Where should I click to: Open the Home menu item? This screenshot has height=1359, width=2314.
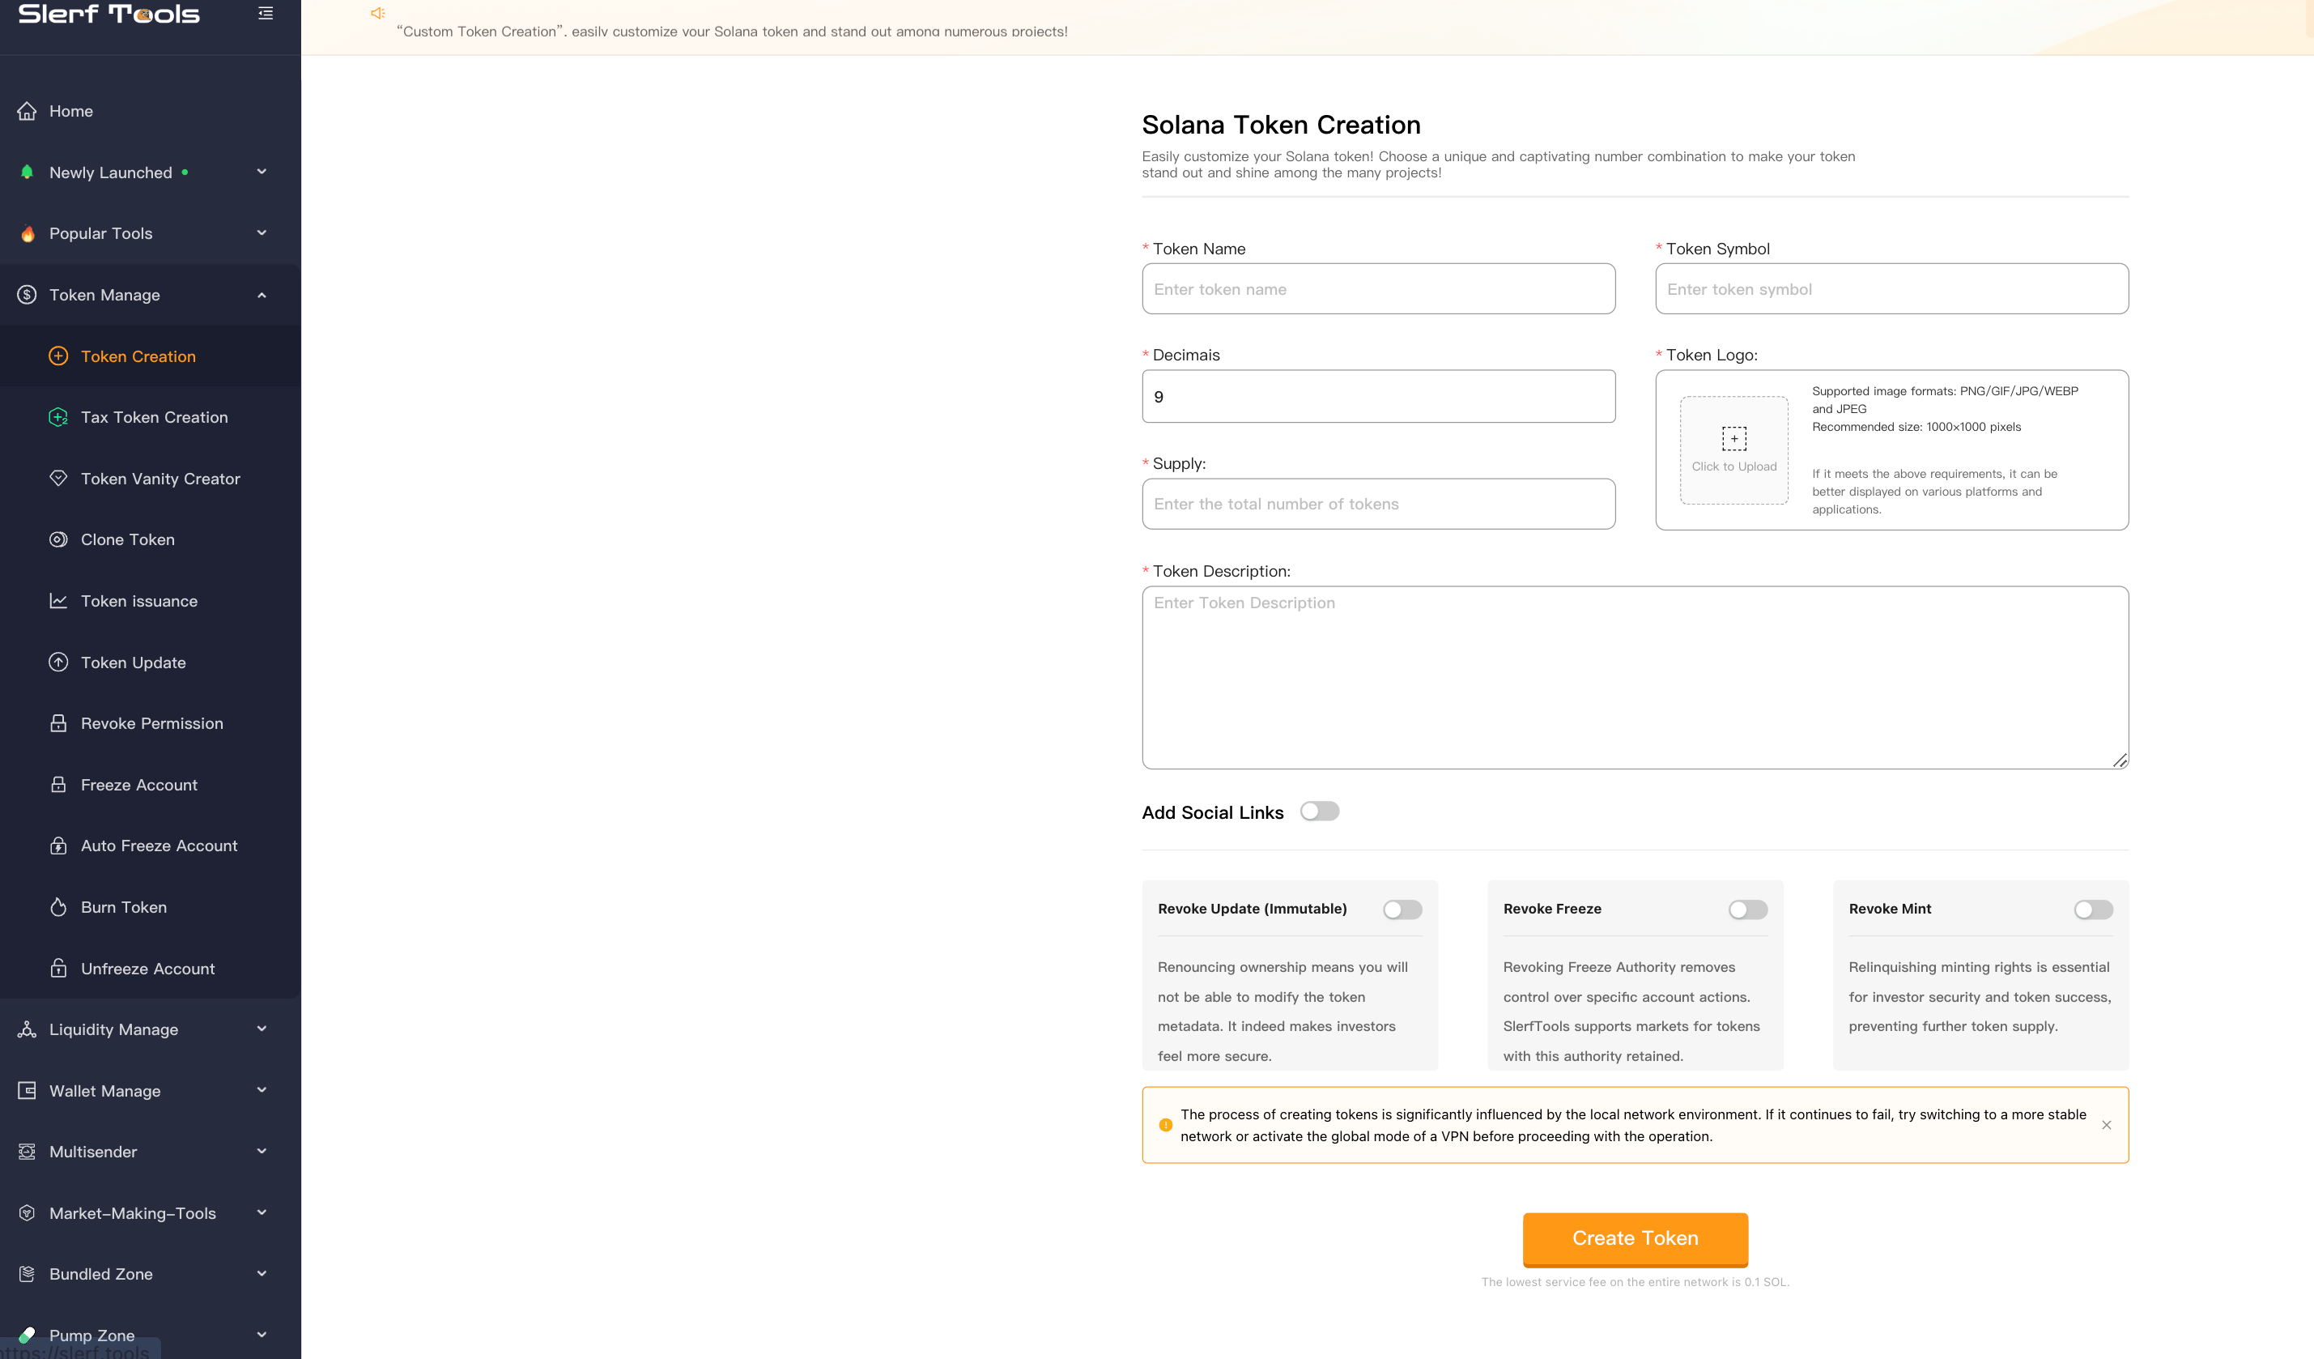coord(151,111)
